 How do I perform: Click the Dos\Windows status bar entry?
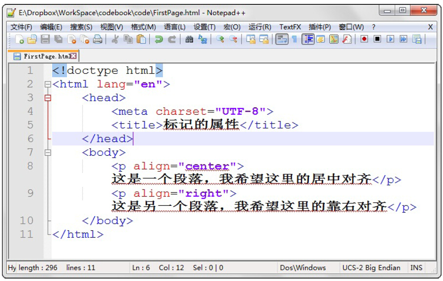point(302,267)
